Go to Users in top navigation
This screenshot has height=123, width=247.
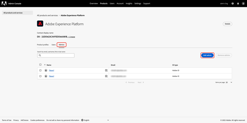[x=112, y=4]
